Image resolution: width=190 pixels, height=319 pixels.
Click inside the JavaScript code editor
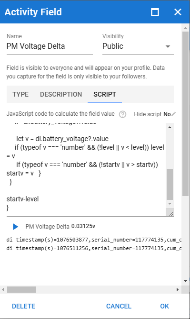coord(86,169)
